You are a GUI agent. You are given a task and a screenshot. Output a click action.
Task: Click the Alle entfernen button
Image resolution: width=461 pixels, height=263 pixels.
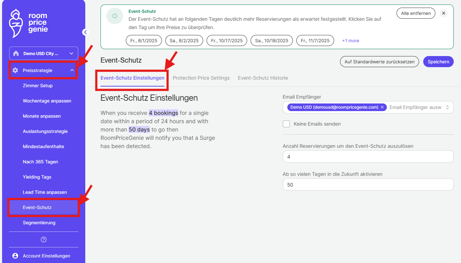point(416,13)
